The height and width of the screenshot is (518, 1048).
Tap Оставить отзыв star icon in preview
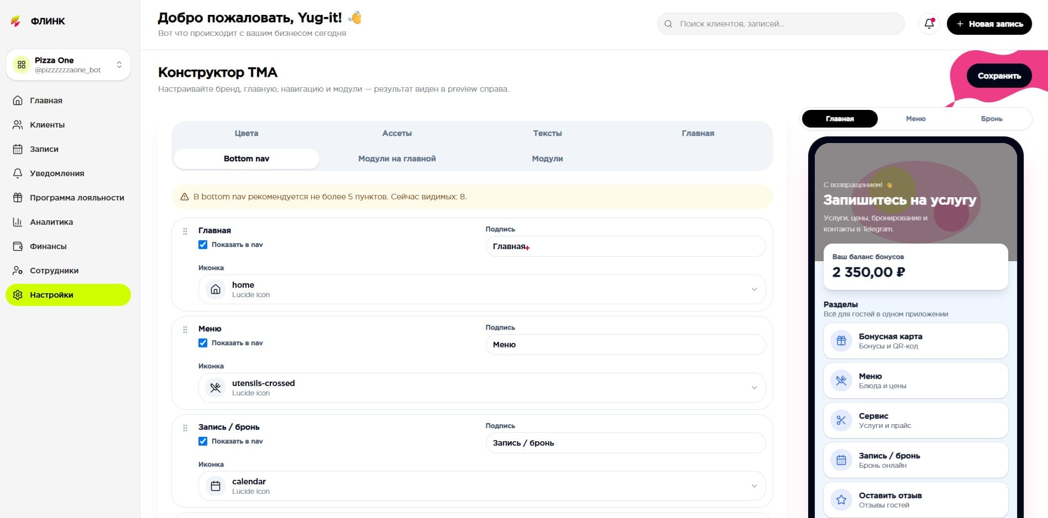pyautogui.click(x=841, y=500)
